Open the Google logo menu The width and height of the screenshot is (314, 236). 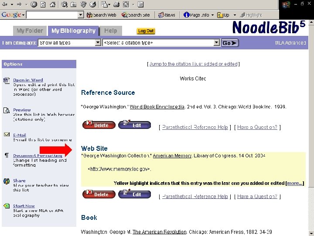click(x=13, y=15)
